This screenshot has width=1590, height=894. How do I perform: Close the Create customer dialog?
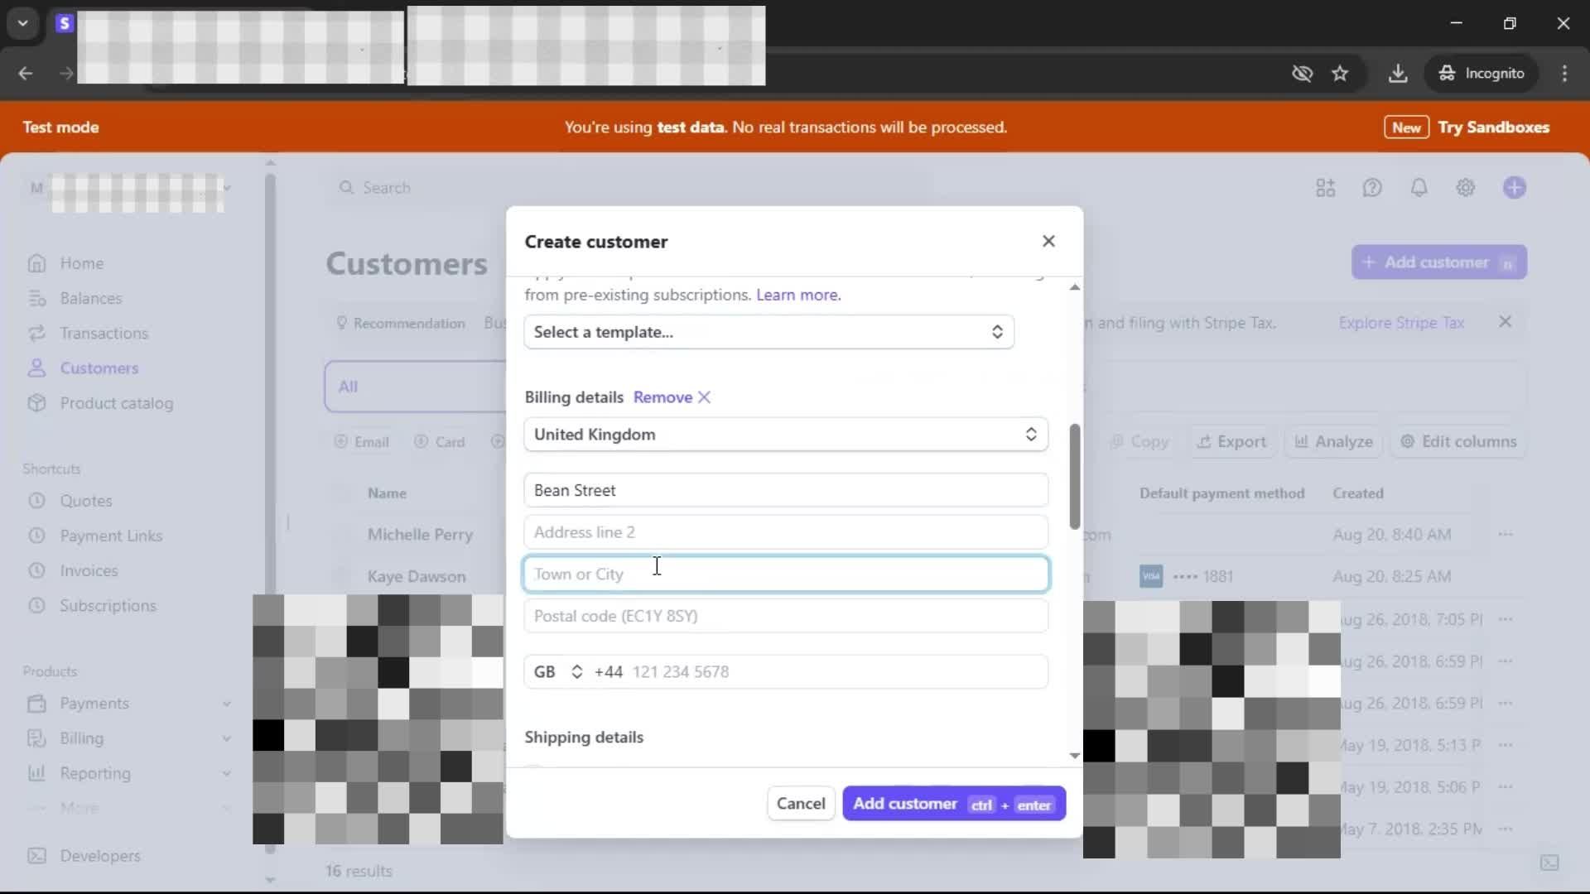tap(1048, 241)
